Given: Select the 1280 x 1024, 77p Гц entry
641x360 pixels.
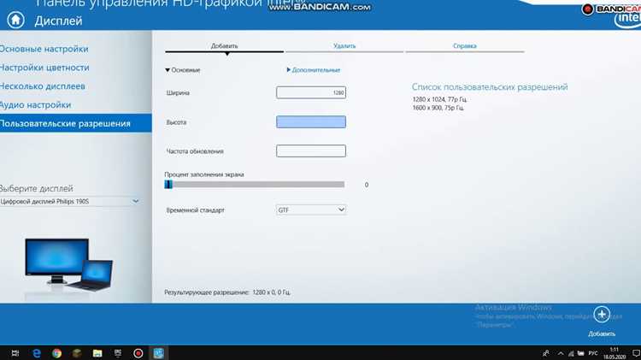Looking at the screenshot, I should (439, 99).
